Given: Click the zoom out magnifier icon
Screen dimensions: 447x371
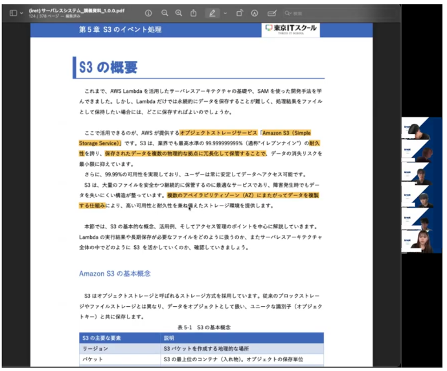Looking at the screenshot, I should click(x=165, y=13).
